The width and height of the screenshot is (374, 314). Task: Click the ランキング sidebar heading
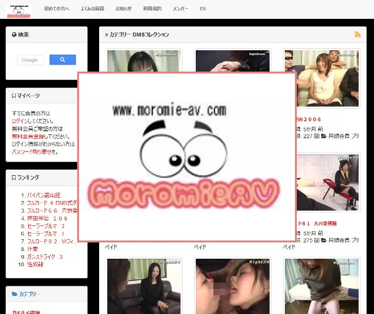[28, 178]
